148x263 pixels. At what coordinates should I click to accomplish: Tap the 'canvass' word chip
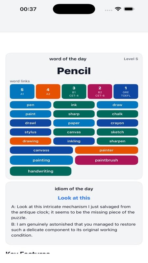[x=41, y=150]
